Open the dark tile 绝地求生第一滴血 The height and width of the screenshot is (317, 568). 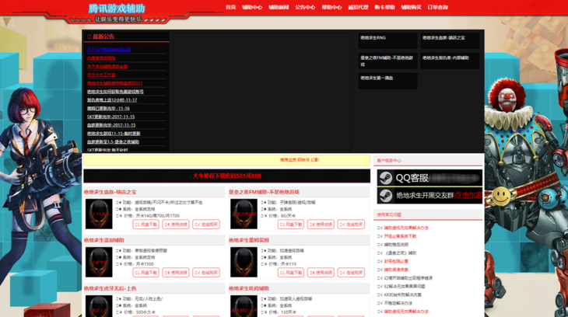click(387, 81)
